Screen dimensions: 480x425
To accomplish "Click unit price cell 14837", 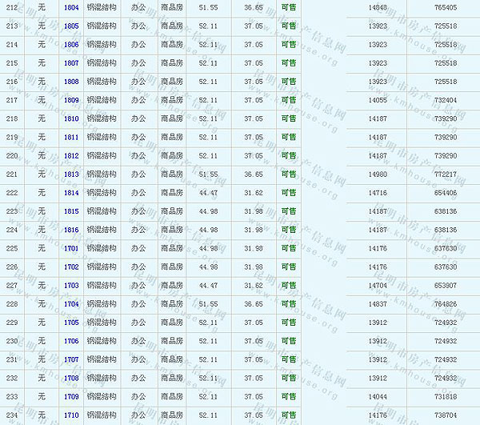I will 378,304.
